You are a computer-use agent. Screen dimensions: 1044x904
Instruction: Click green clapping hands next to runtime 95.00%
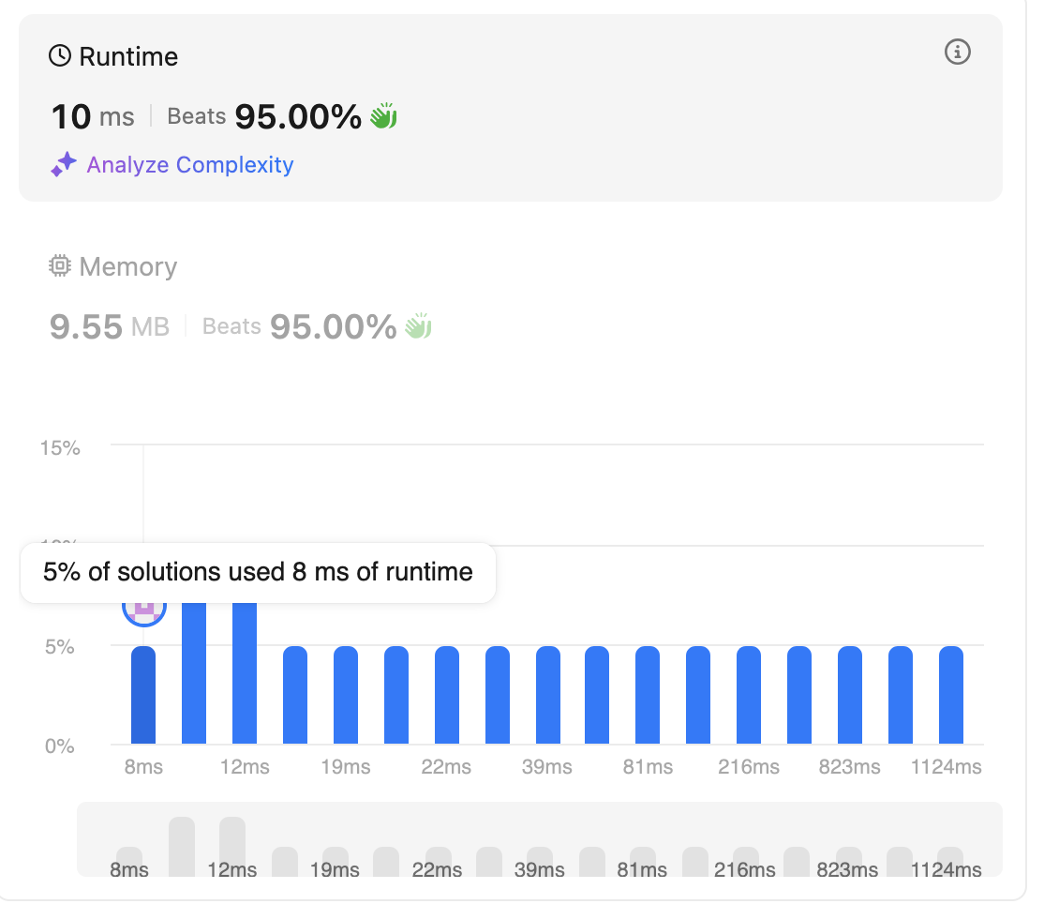[x=383, y=117]
